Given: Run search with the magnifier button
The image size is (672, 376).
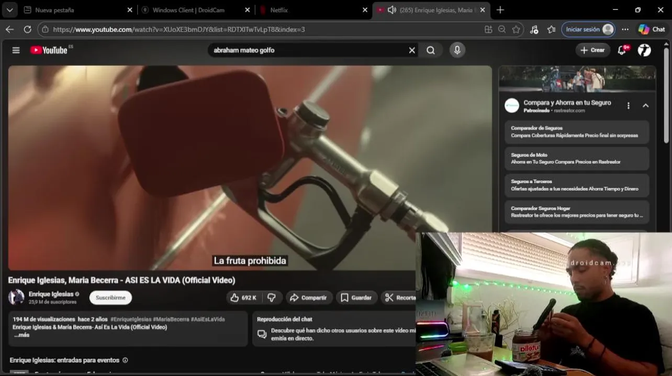Looking at the screenshot, I should [x=430, y=50].
